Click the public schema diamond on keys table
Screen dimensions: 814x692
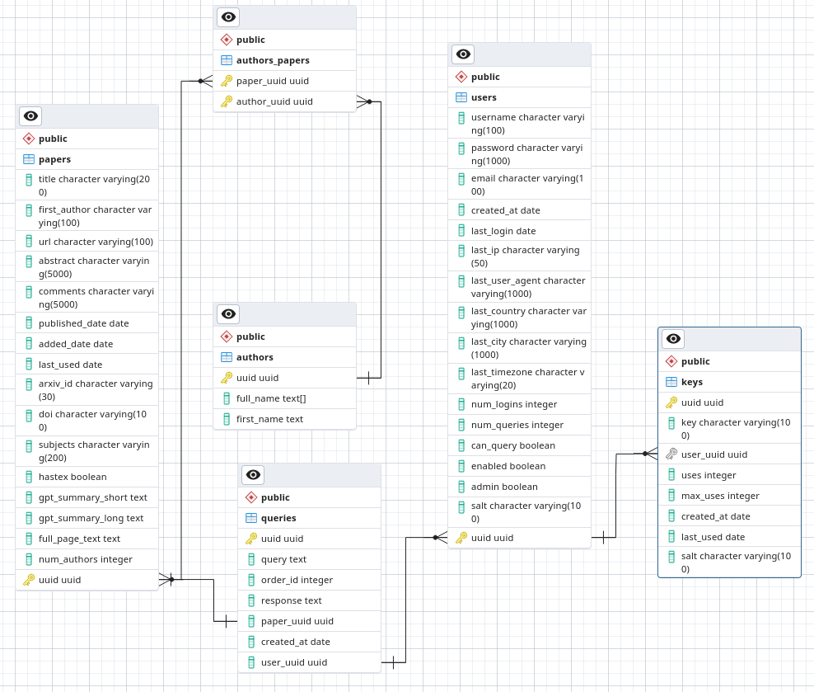(x=671, y=360)
